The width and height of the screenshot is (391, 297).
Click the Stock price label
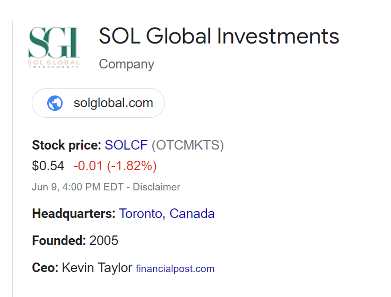pos(66,145)
